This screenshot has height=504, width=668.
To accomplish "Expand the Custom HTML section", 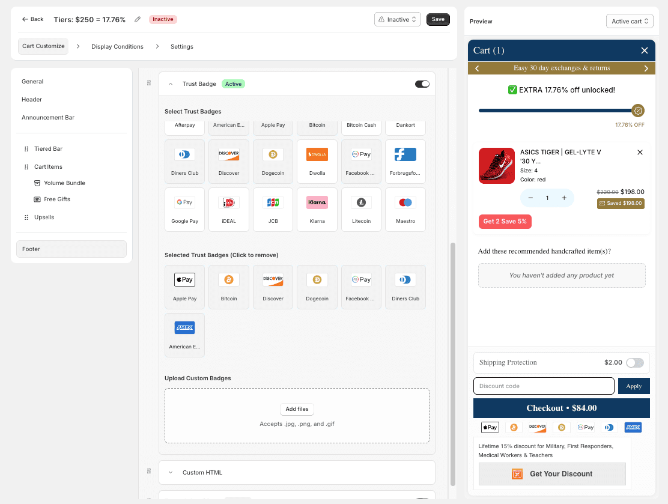I will coord(171,472).
